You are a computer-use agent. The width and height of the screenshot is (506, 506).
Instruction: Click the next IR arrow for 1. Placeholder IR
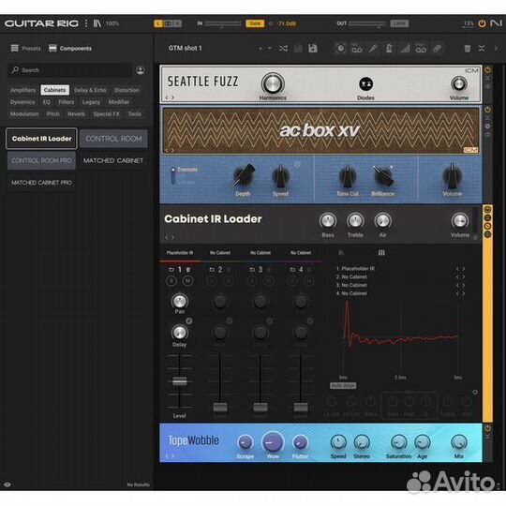(464, 269)
